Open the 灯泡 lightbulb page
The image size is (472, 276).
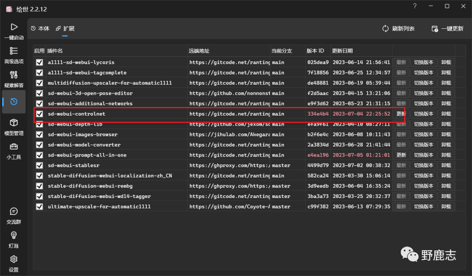pos(14,240)
